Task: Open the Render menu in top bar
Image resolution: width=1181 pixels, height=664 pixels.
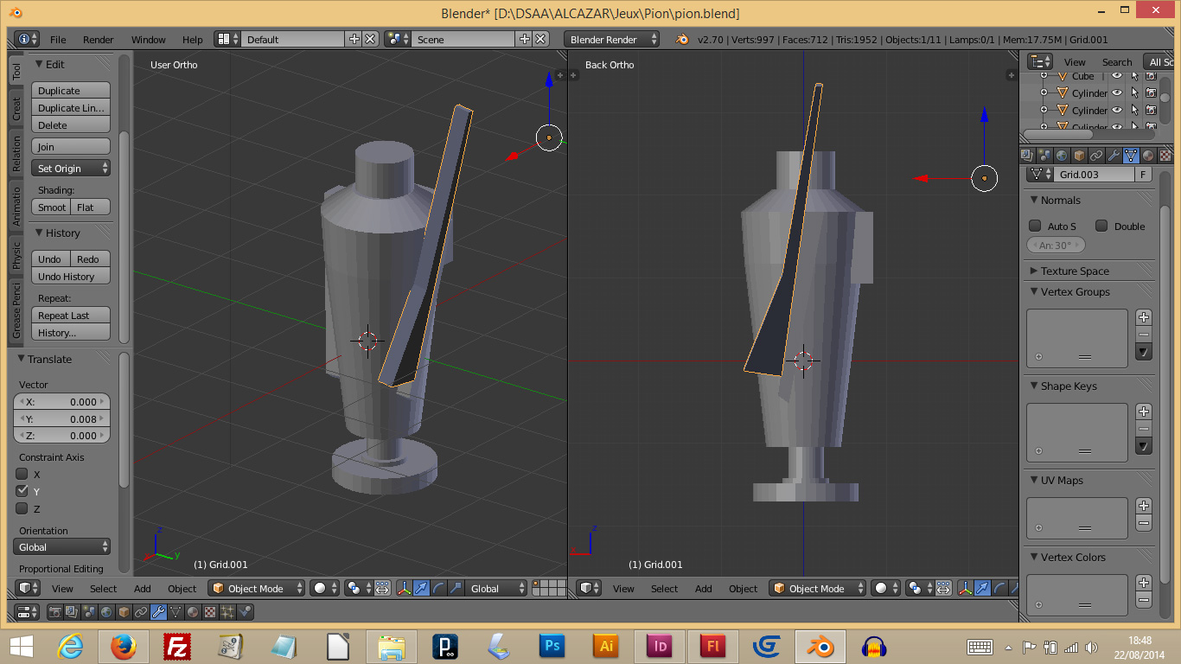Action: 98,40
